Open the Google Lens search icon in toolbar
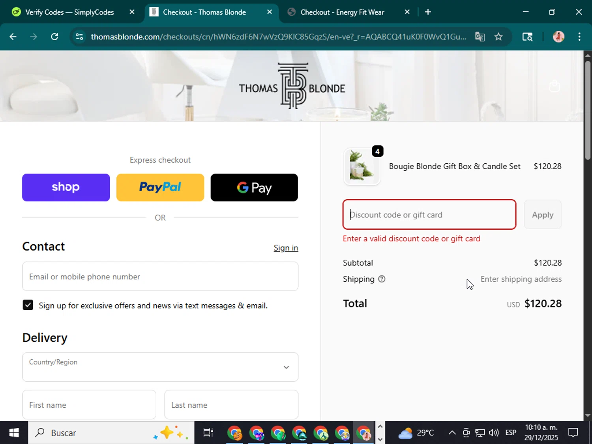This screenshot has height=444, width=592. point(527,37)
